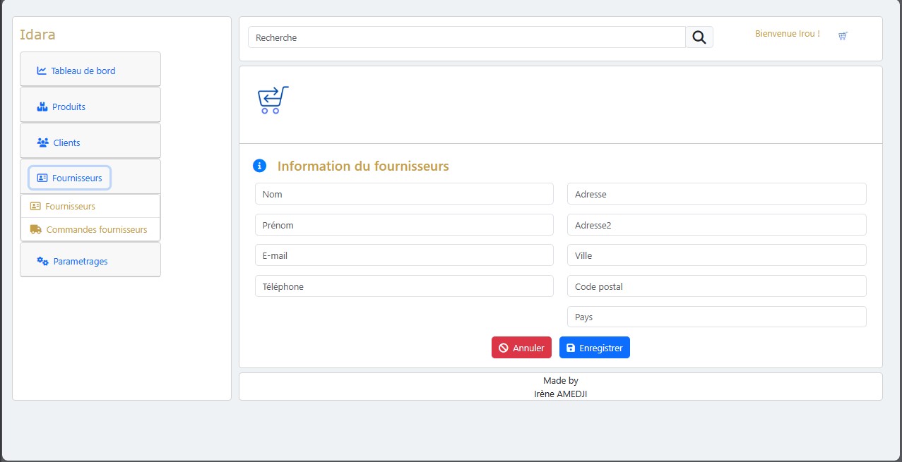Click the blue info icon near the form title
This screenshot has height=462, width=902.
(259, 165)
